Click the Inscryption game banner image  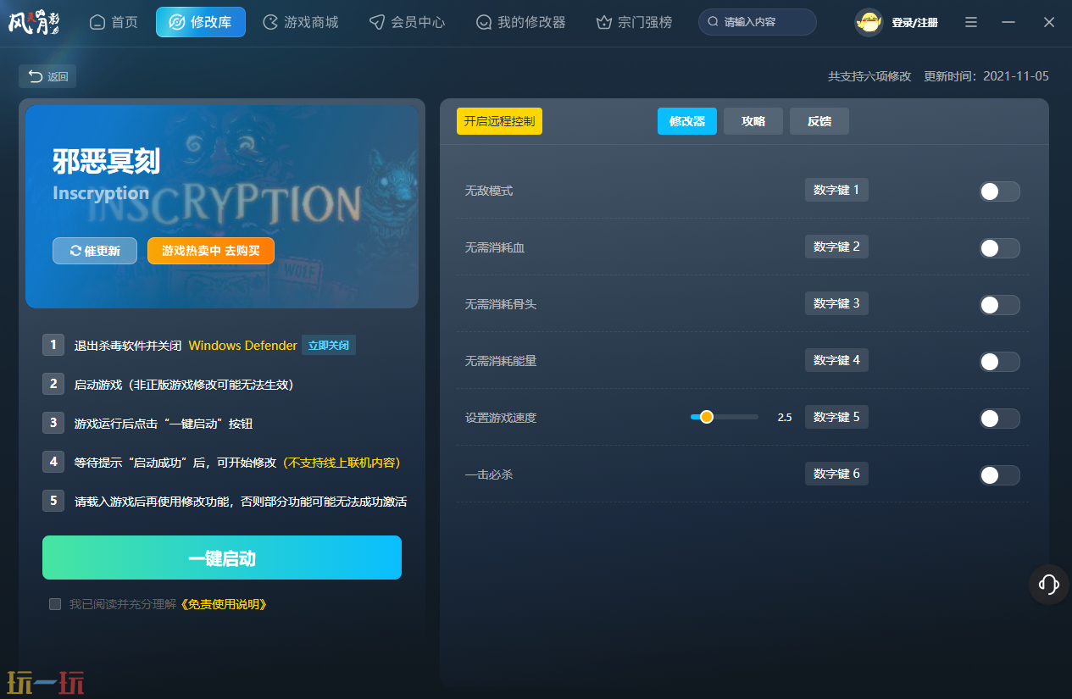222,207
